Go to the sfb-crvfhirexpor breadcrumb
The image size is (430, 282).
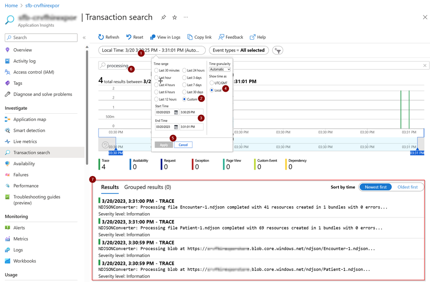(42, 6)
